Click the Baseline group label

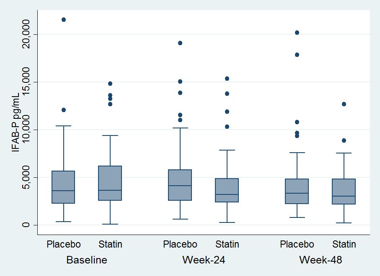(x=87, y=260)
